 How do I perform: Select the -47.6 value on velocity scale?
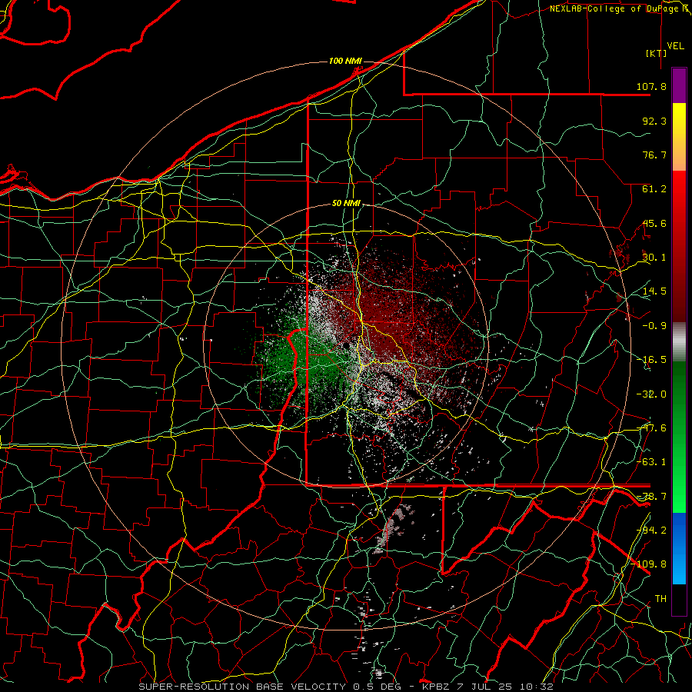pos(651,428)
